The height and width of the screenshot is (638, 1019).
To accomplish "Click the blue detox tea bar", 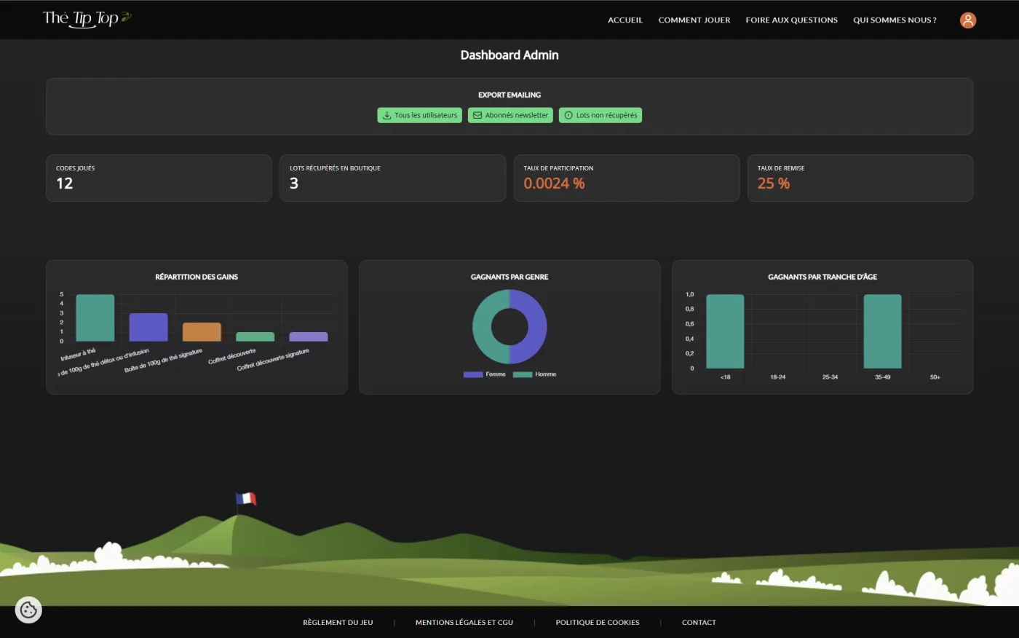I will [x=148, y=327].
